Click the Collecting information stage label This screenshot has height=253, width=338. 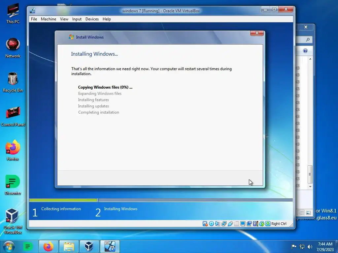tap(61, 209)
